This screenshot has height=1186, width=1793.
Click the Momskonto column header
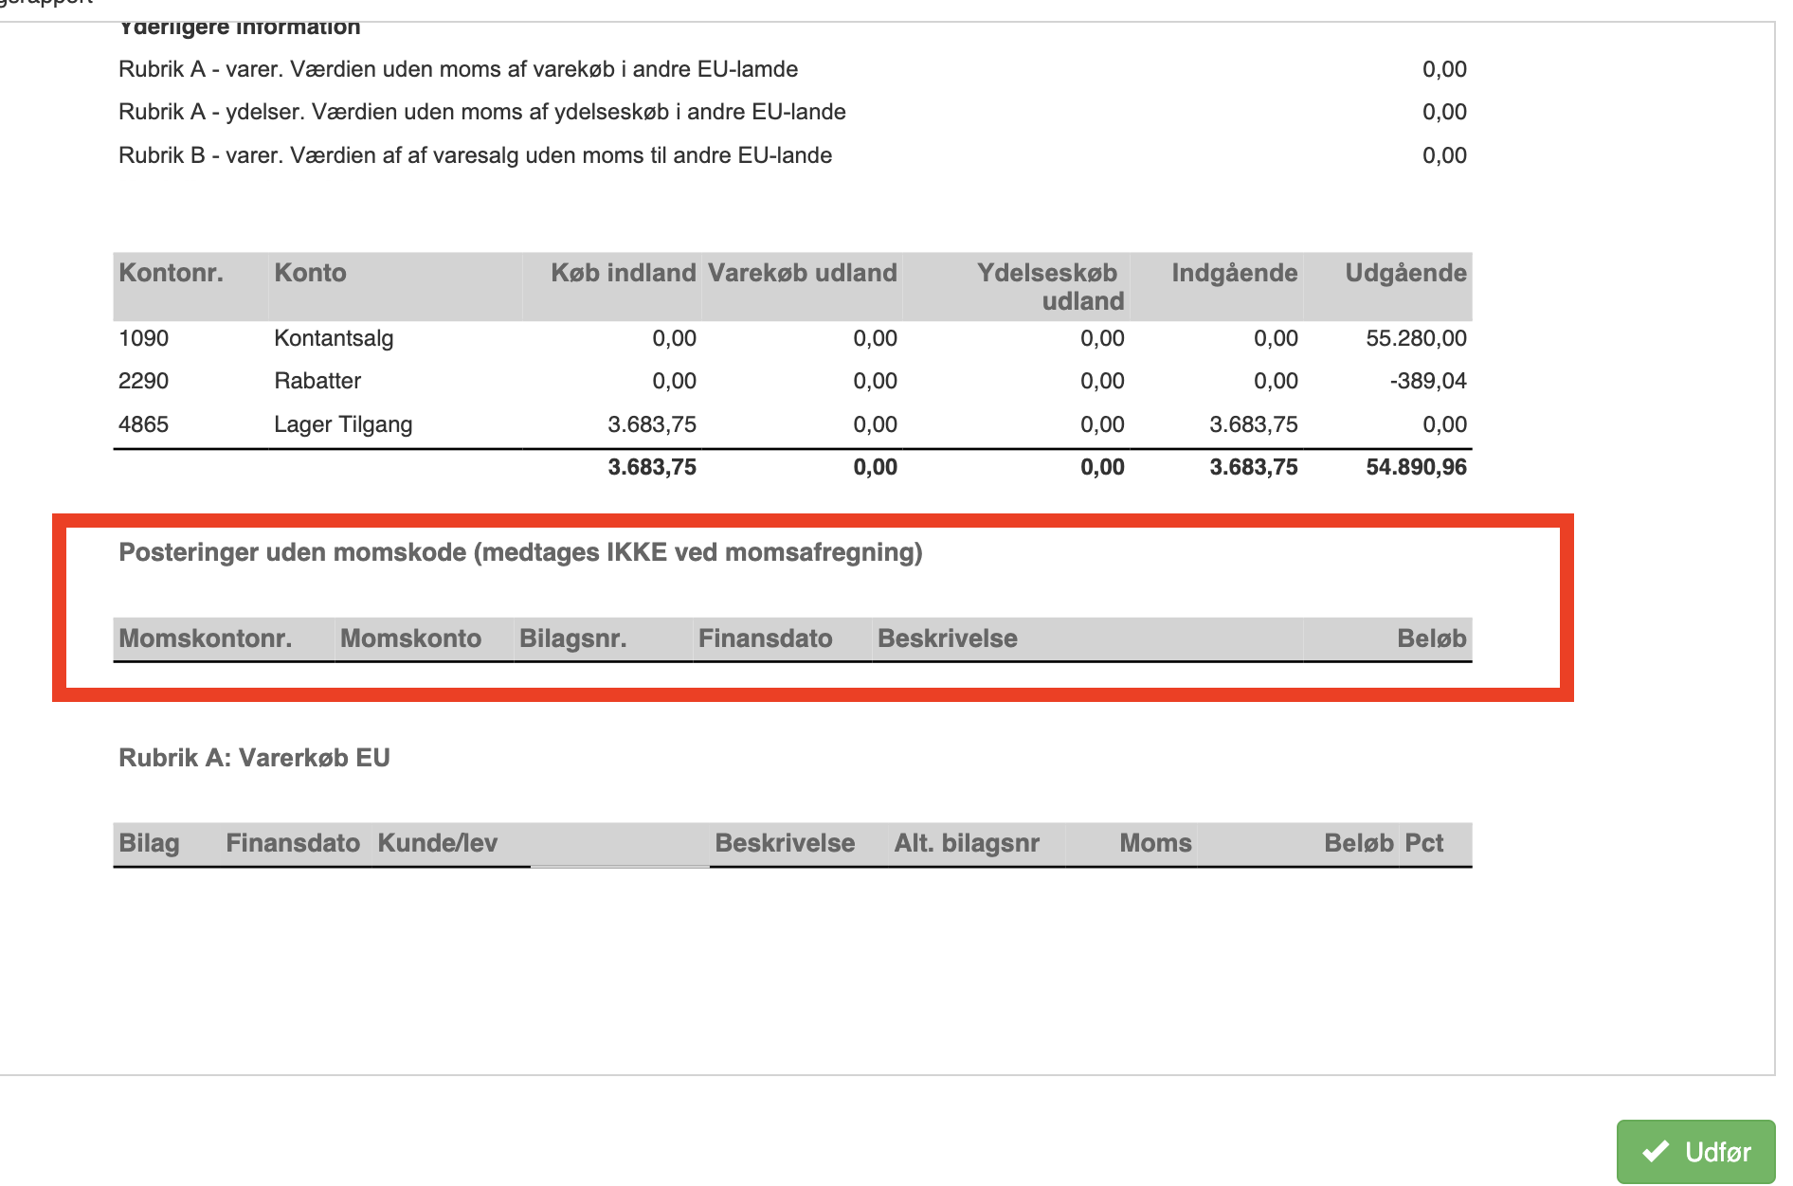click(410, 638)
